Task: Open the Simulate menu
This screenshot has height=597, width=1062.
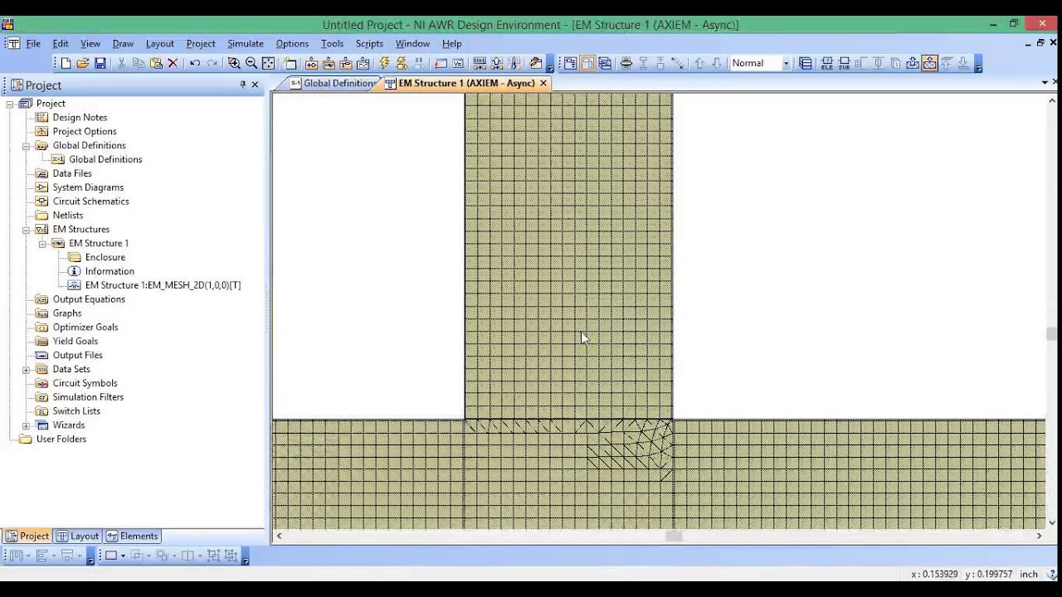Action: tap(246, 43)
